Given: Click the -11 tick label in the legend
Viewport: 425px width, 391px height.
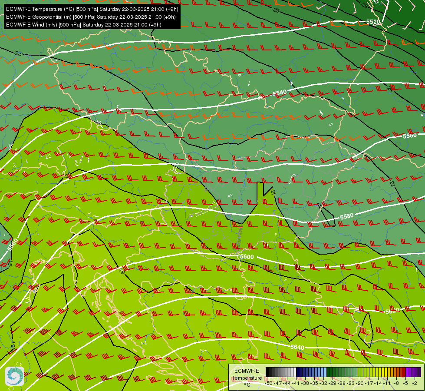Looking at the screenshot, I should tap(387, 384).
